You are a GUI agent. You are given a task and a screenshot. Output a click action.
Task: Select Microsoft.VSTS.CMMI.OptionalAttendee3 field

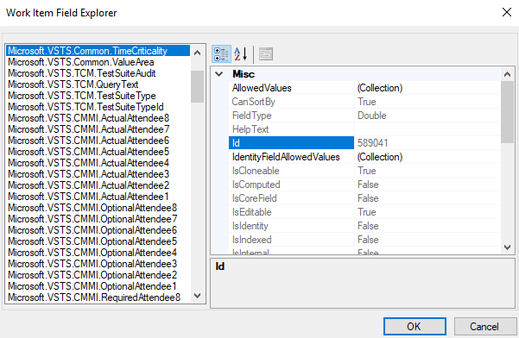click(x=98, y=264)
